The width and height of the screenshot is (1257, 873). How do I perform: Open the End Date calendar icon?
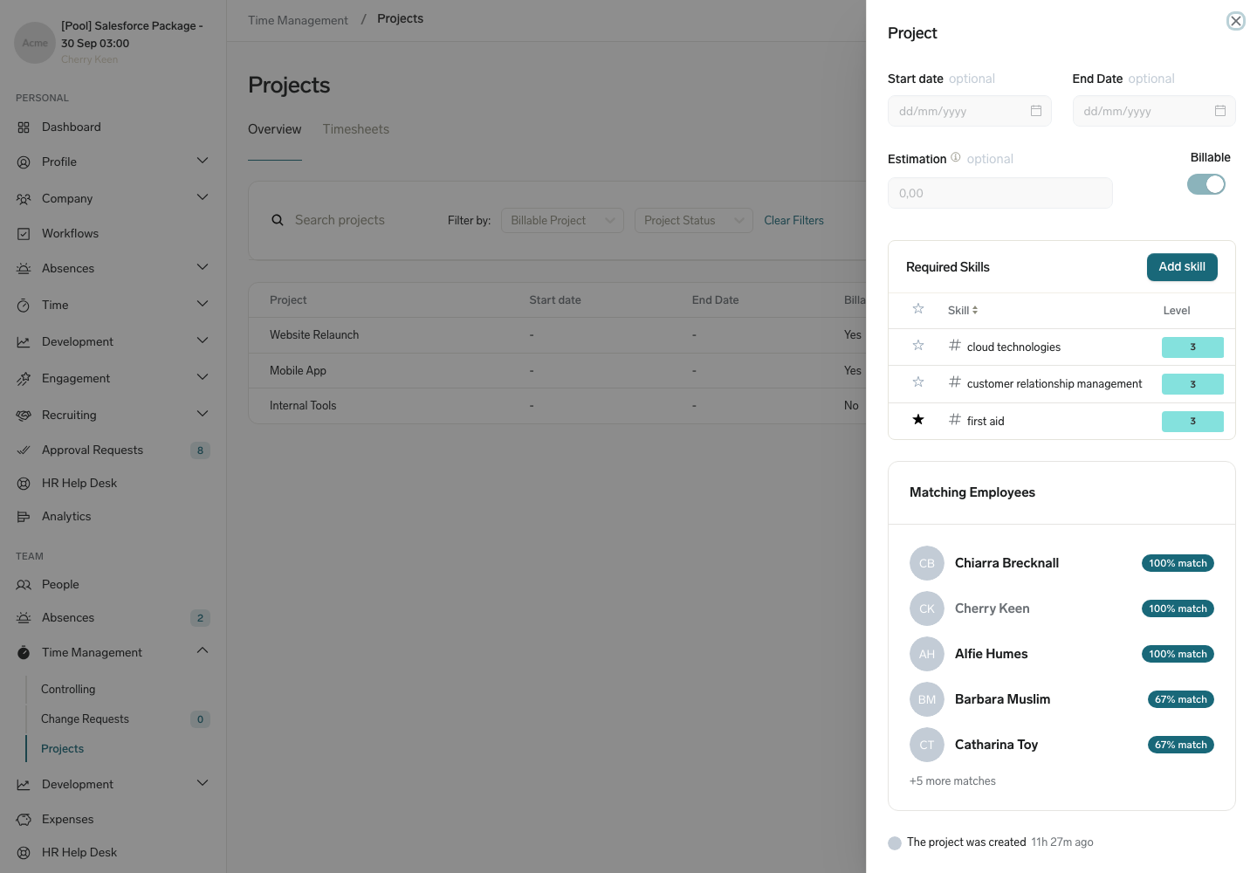[x=1220, y=111]
